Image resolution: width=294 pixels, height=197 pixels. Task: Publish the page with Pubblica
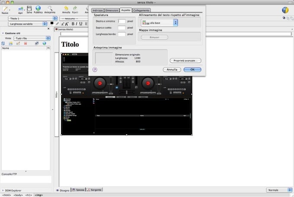[x=38, y=10]
